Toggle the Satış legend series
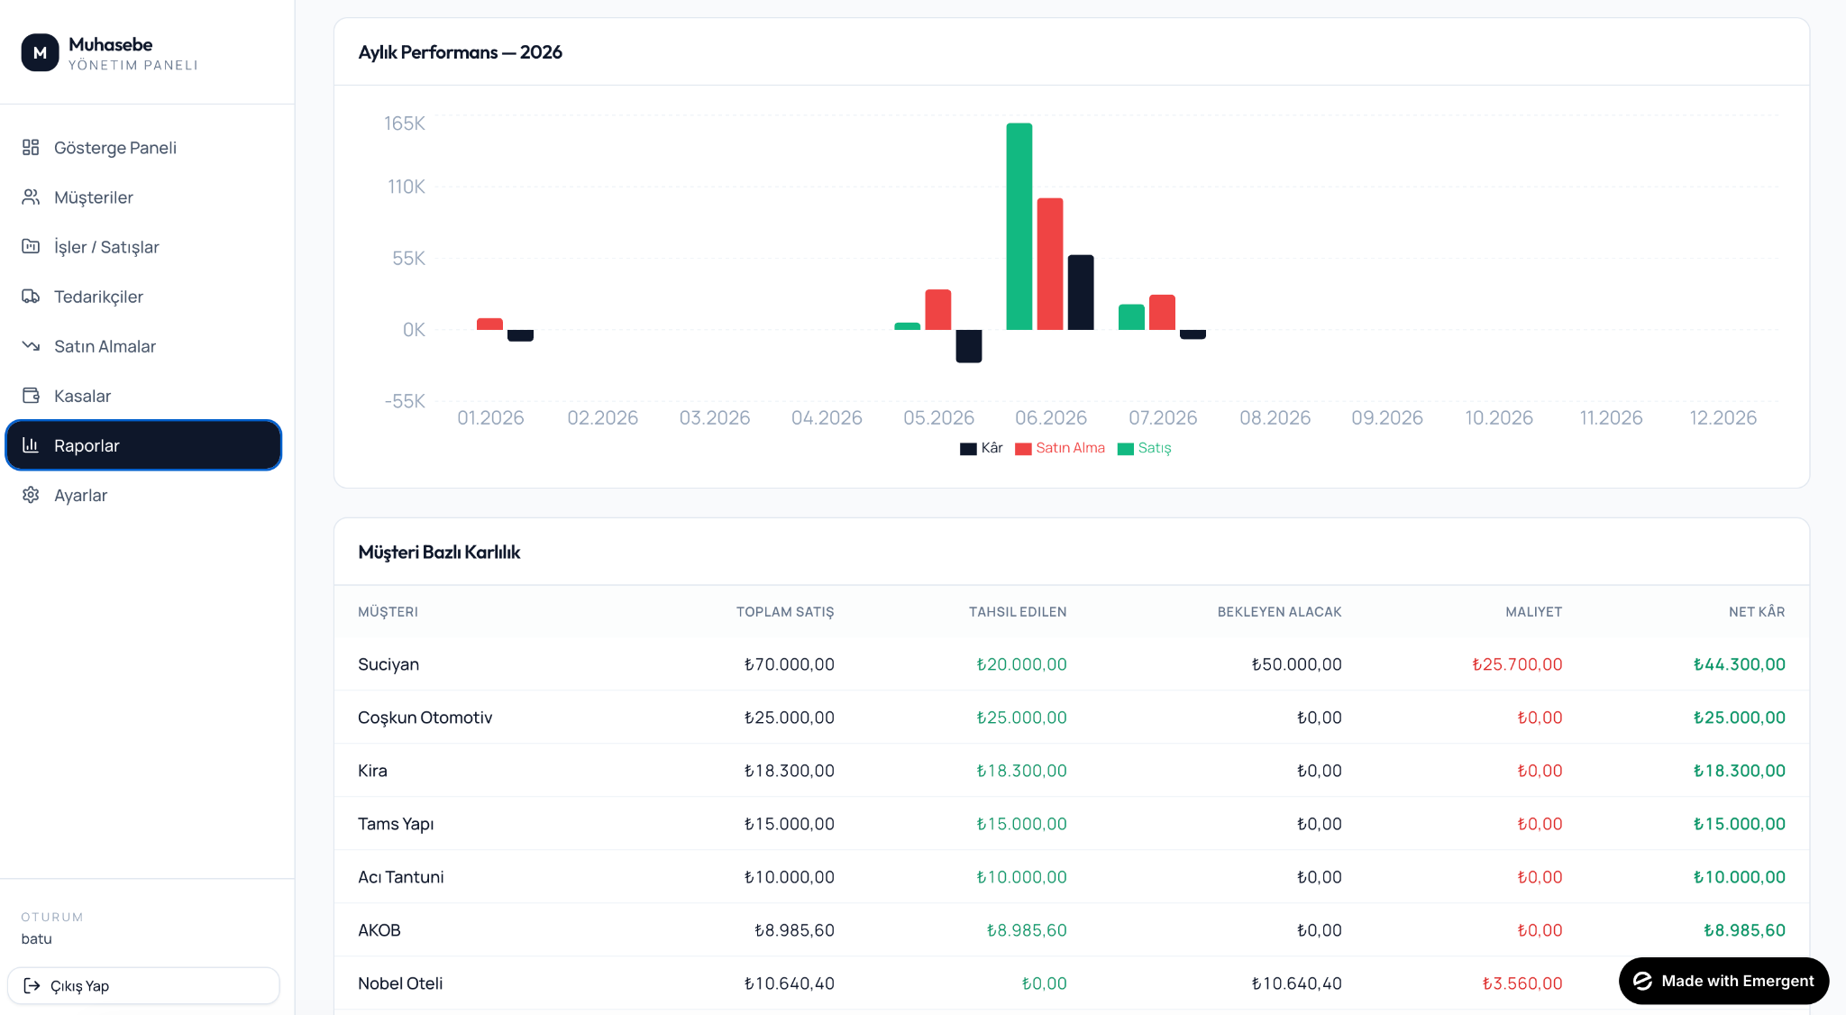Image resolution: width=1846 pixels, height=1015 pixels. coord(1144,448)
